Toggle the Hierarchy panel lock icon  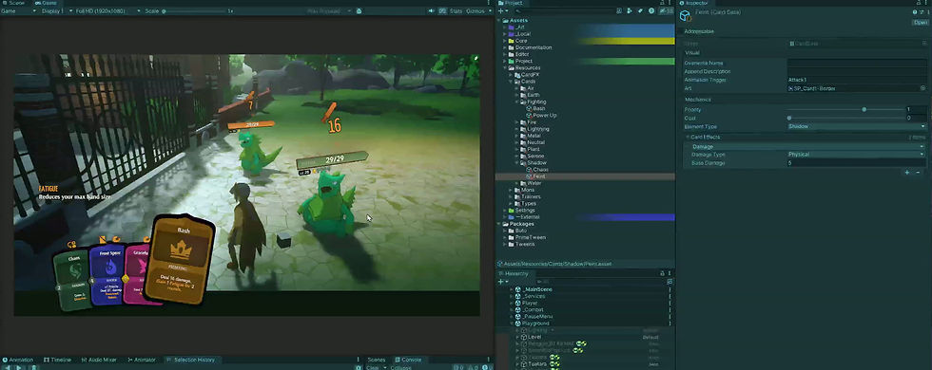663,273
